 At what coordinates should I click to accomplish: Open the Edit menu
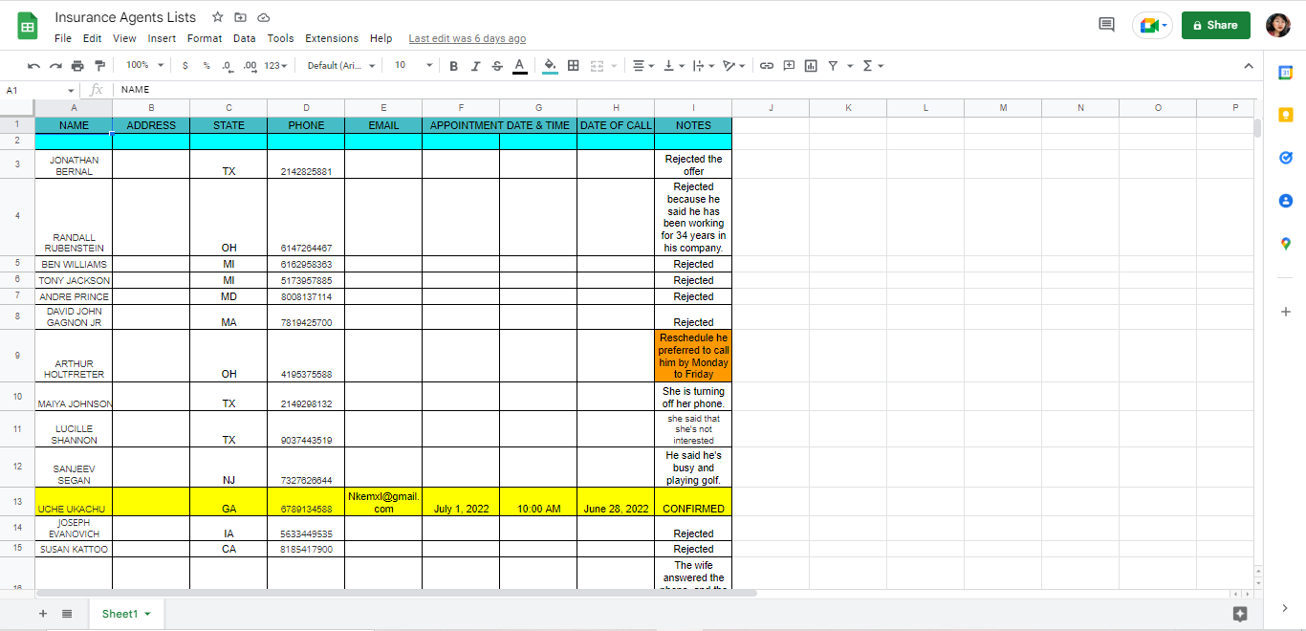[x=92, y=38]
